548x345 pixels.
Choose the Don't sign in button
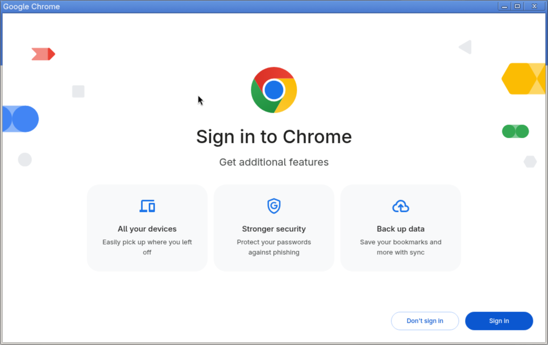pyautogui.click(x=425, y=321)
